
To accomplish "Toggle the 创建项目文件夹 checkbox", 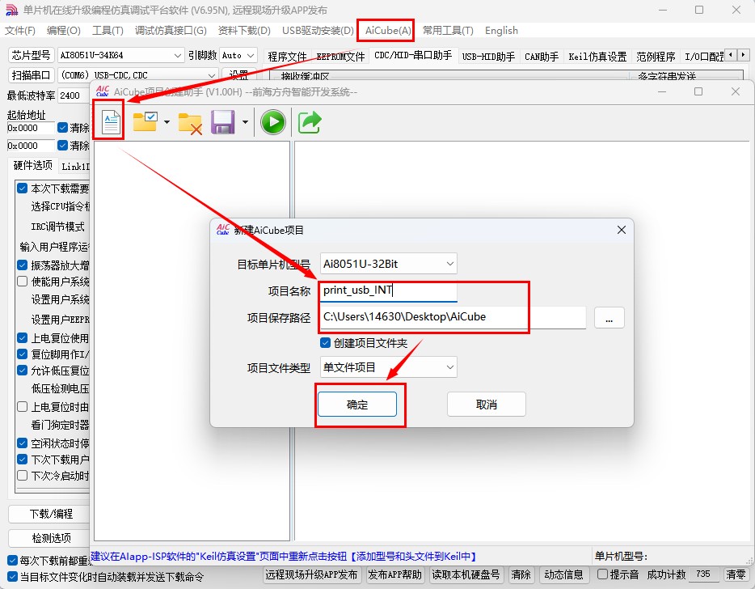I will [326, 343].
